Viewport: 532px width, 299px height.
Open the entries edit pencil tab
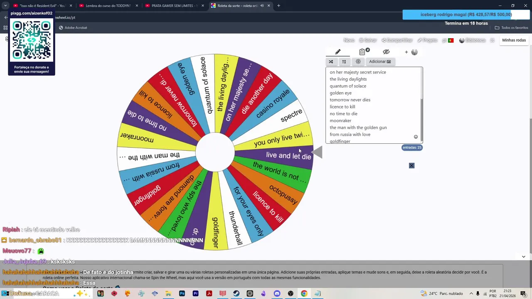[x=338, y=52]
